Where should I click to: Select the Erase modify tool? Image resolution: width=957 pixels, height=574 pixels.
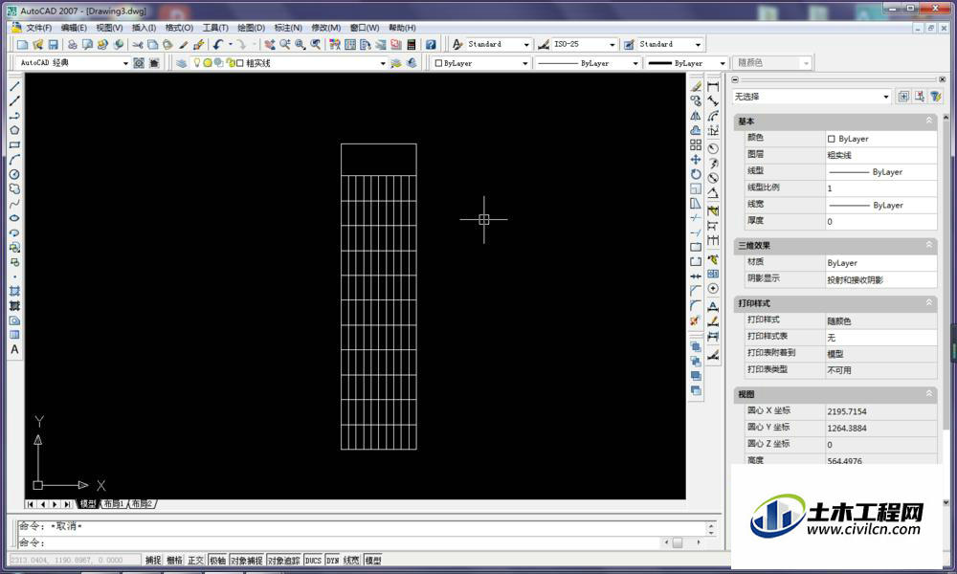coord(696,87)
